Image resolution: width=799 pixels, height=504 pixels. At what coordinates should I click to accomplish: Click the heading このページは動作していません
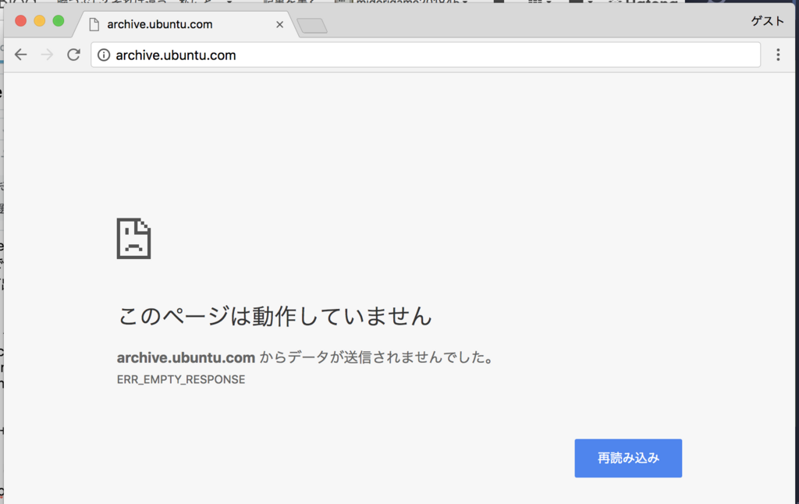pyautogui.click(x=275, y=316)
